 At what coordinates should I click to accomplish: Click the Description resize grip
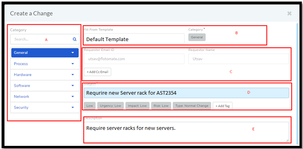point(287,141)
